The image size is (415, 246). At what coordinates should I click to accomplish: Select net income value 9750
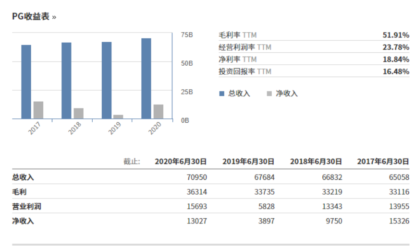[334, 221]
